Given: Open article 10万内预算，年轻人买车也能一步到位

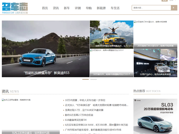Looking at the screenshot, I should click(85, 100).
